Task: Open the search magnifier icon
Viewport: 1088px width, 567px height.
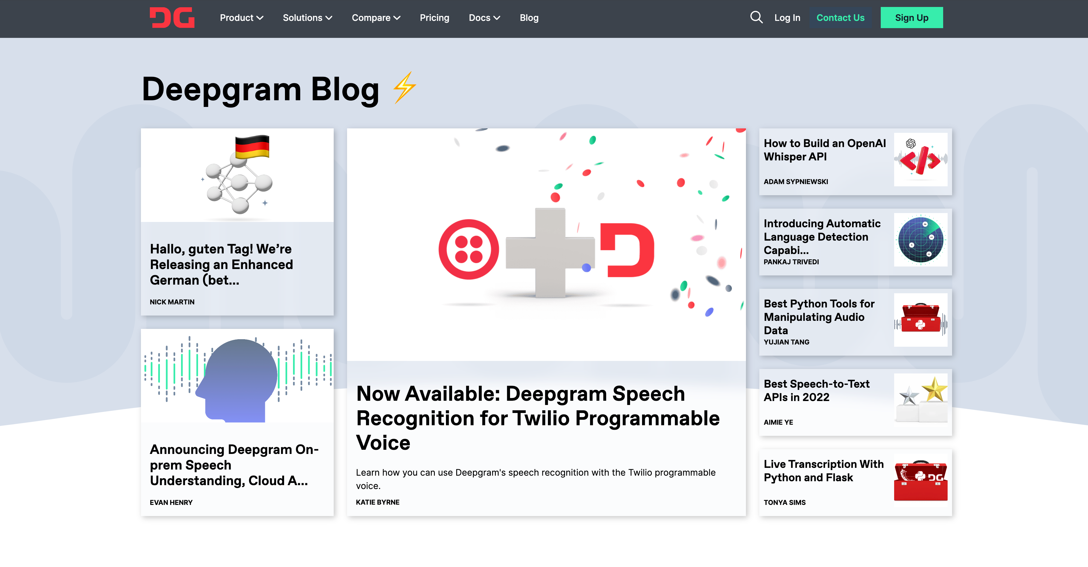Action: (x=756, y=18)
